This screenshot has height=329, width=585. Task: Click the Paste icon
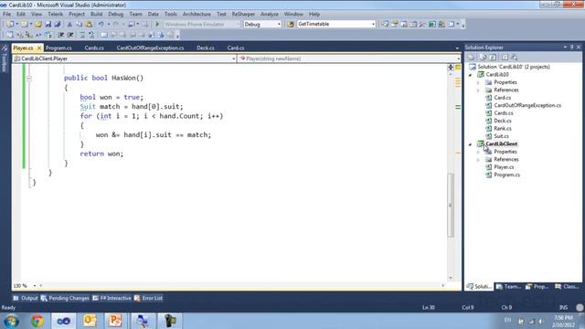(x=89, y=25)
